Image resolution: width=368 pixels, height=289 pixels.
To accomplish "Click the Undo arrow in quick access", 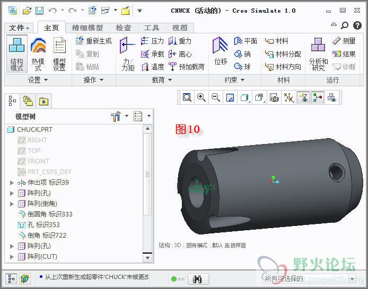I will coord(52,11).
